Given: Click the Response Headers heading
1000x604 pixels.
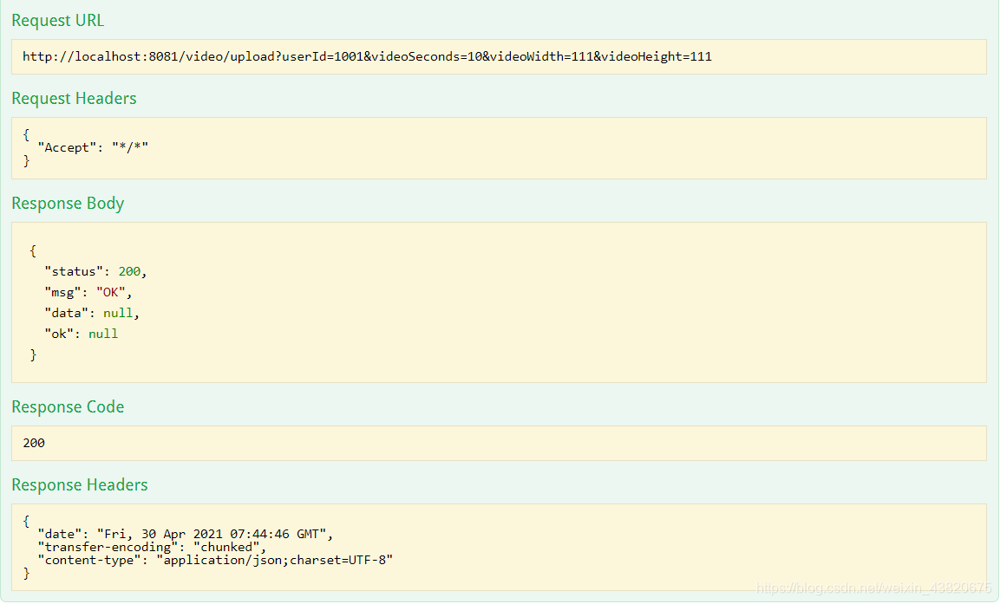Looking at the screenshot, I should 80,485.
